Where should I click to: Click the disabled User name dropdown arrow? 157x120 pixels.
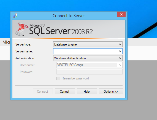pos(120,65)
